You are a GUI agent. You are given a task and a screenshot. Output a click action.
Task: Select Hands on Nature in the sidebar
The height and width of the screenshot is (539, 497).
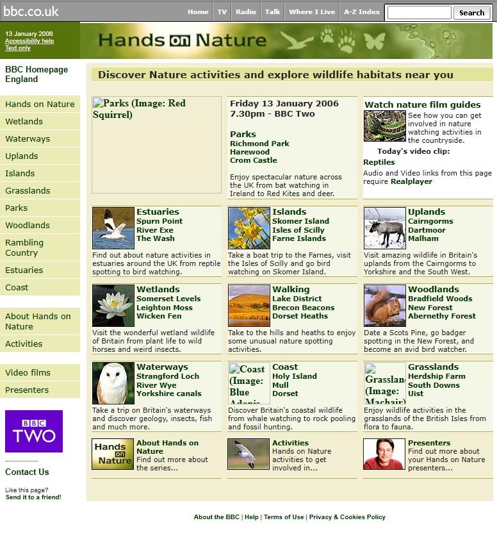[40, 104]
